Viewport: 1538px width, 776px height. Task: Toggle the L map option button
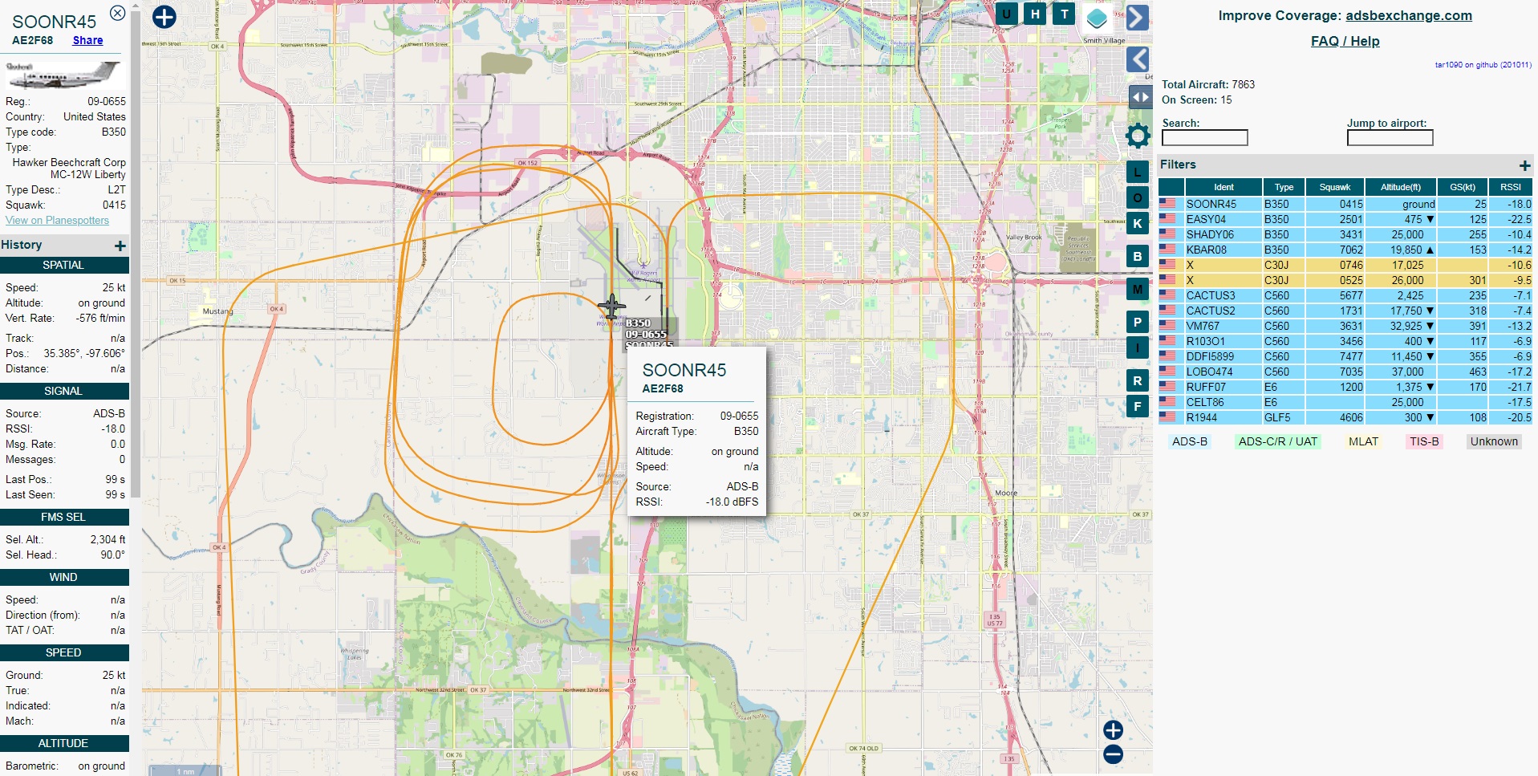(1137, 172)
